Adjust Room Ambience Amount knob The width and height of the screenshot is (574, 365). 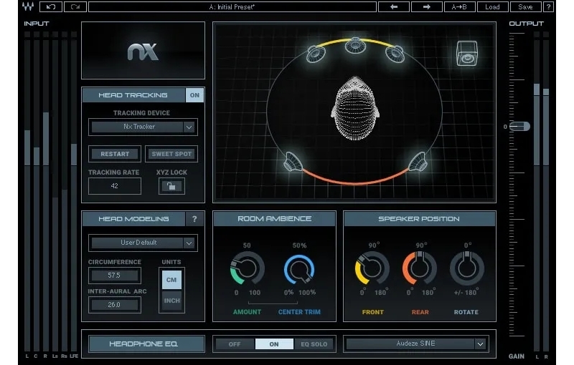[247, 268]
